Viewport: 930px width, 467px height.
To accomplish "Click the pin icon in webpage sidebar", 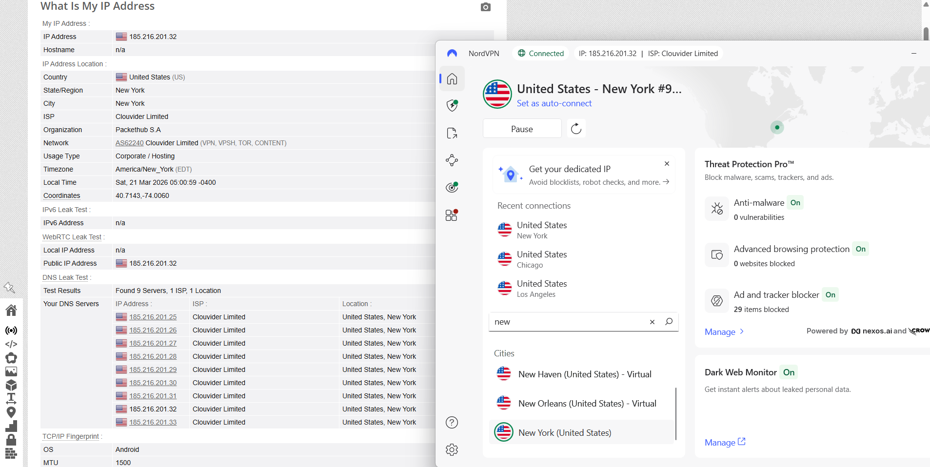I will click(9, 287).
